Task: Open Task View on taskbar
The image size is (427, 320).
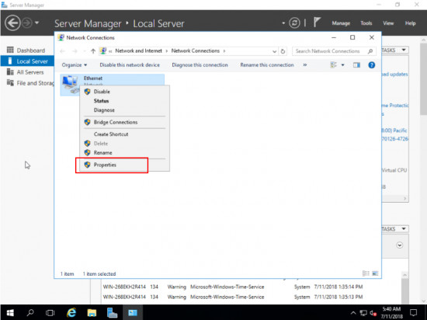Action: [50, 312]
